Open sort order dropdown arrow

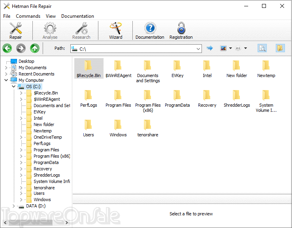[246, 48]
